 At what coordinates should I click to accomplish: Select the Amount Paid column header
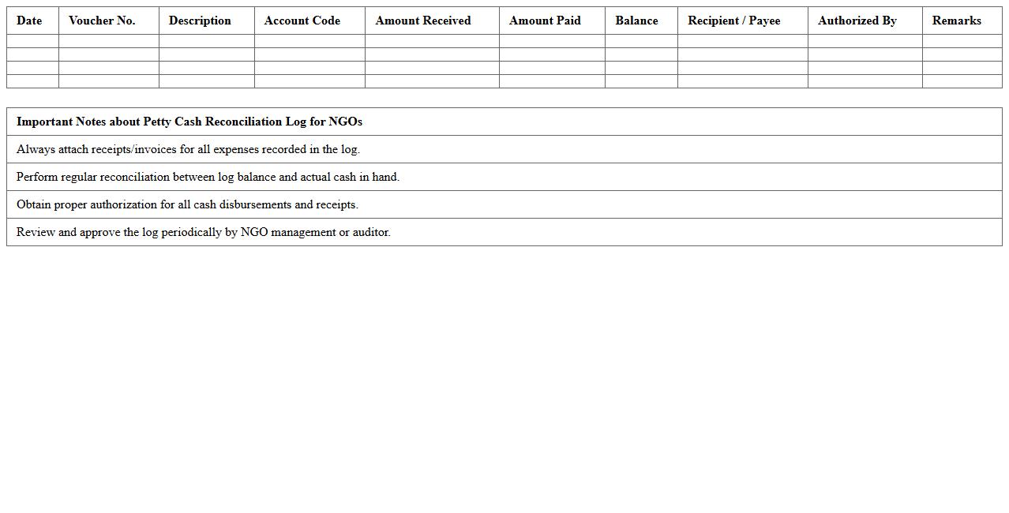(x=545, y=21)
